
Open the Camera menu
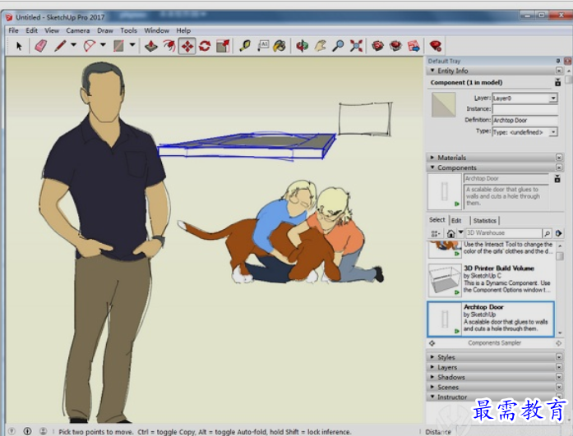pos(78,30)
